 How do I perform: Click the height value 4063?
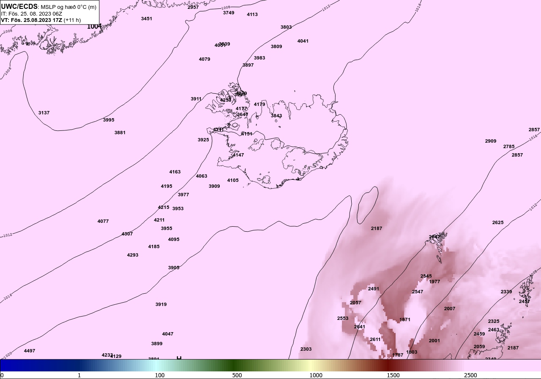point(202,176)
